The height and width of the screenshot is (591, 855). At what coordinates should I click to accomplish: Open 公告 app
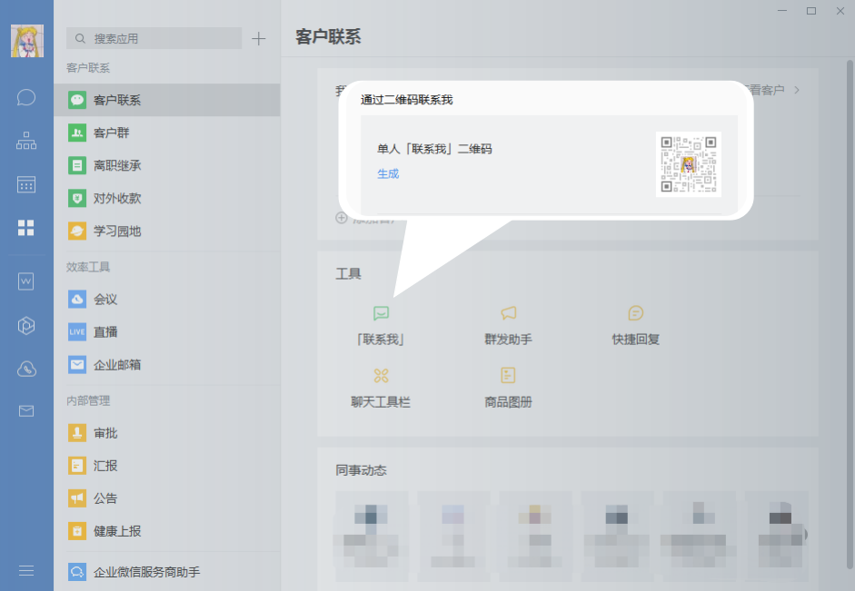click(167, 498)
